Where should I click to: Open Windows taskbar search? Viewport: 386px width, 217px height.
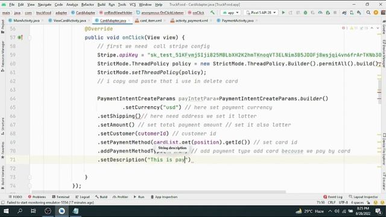[20, 211]
